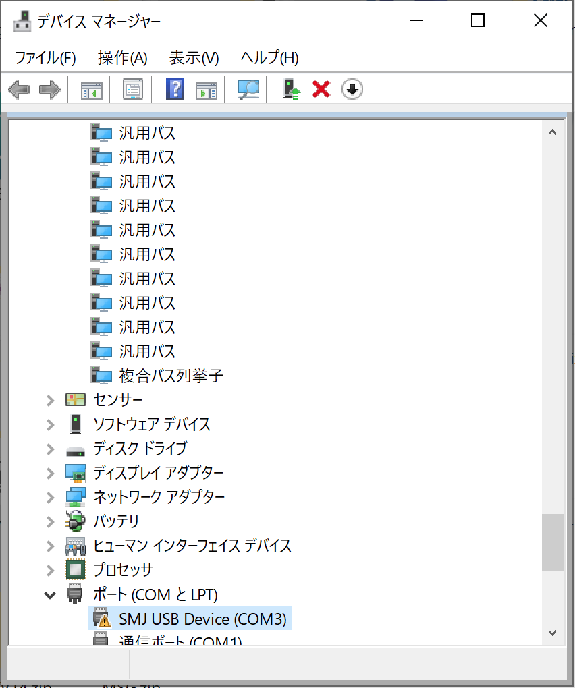Scan for hardware changes using the magnifier icon
This screenshot has height=688, width=575.
pos(246,89)
